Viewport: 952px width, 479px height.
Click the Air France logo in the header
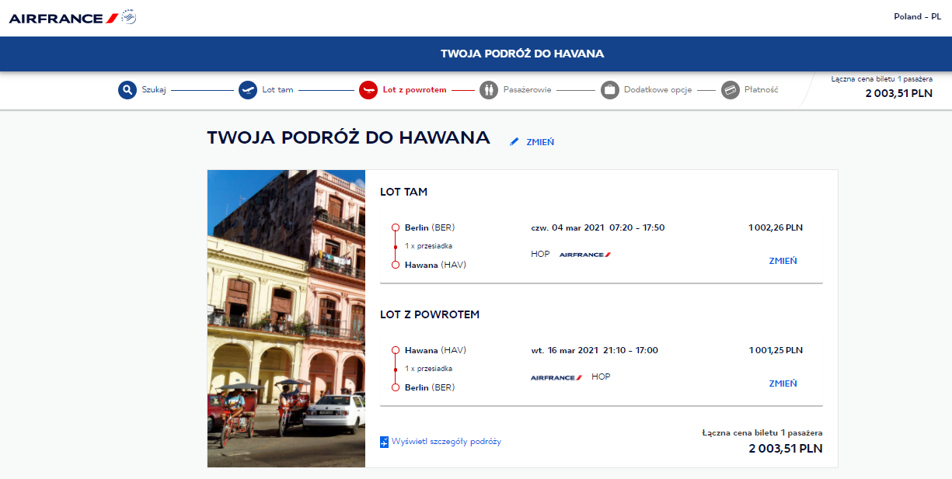pyautogui.click(x=73, y=17)
